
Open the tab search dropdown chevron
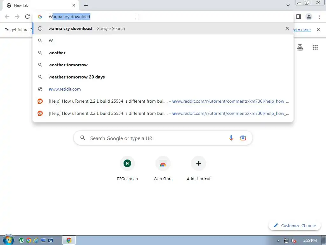click(x=288, y=5)
